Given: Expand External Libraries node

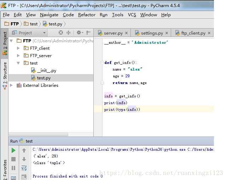Looking at the screenshot, I should tap(11, 85).
